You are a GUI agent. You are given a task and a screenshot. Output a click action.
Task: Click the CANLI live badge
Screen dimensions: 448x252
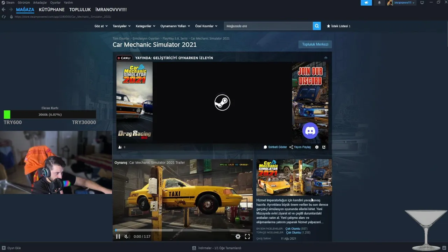tap(124, 58)
